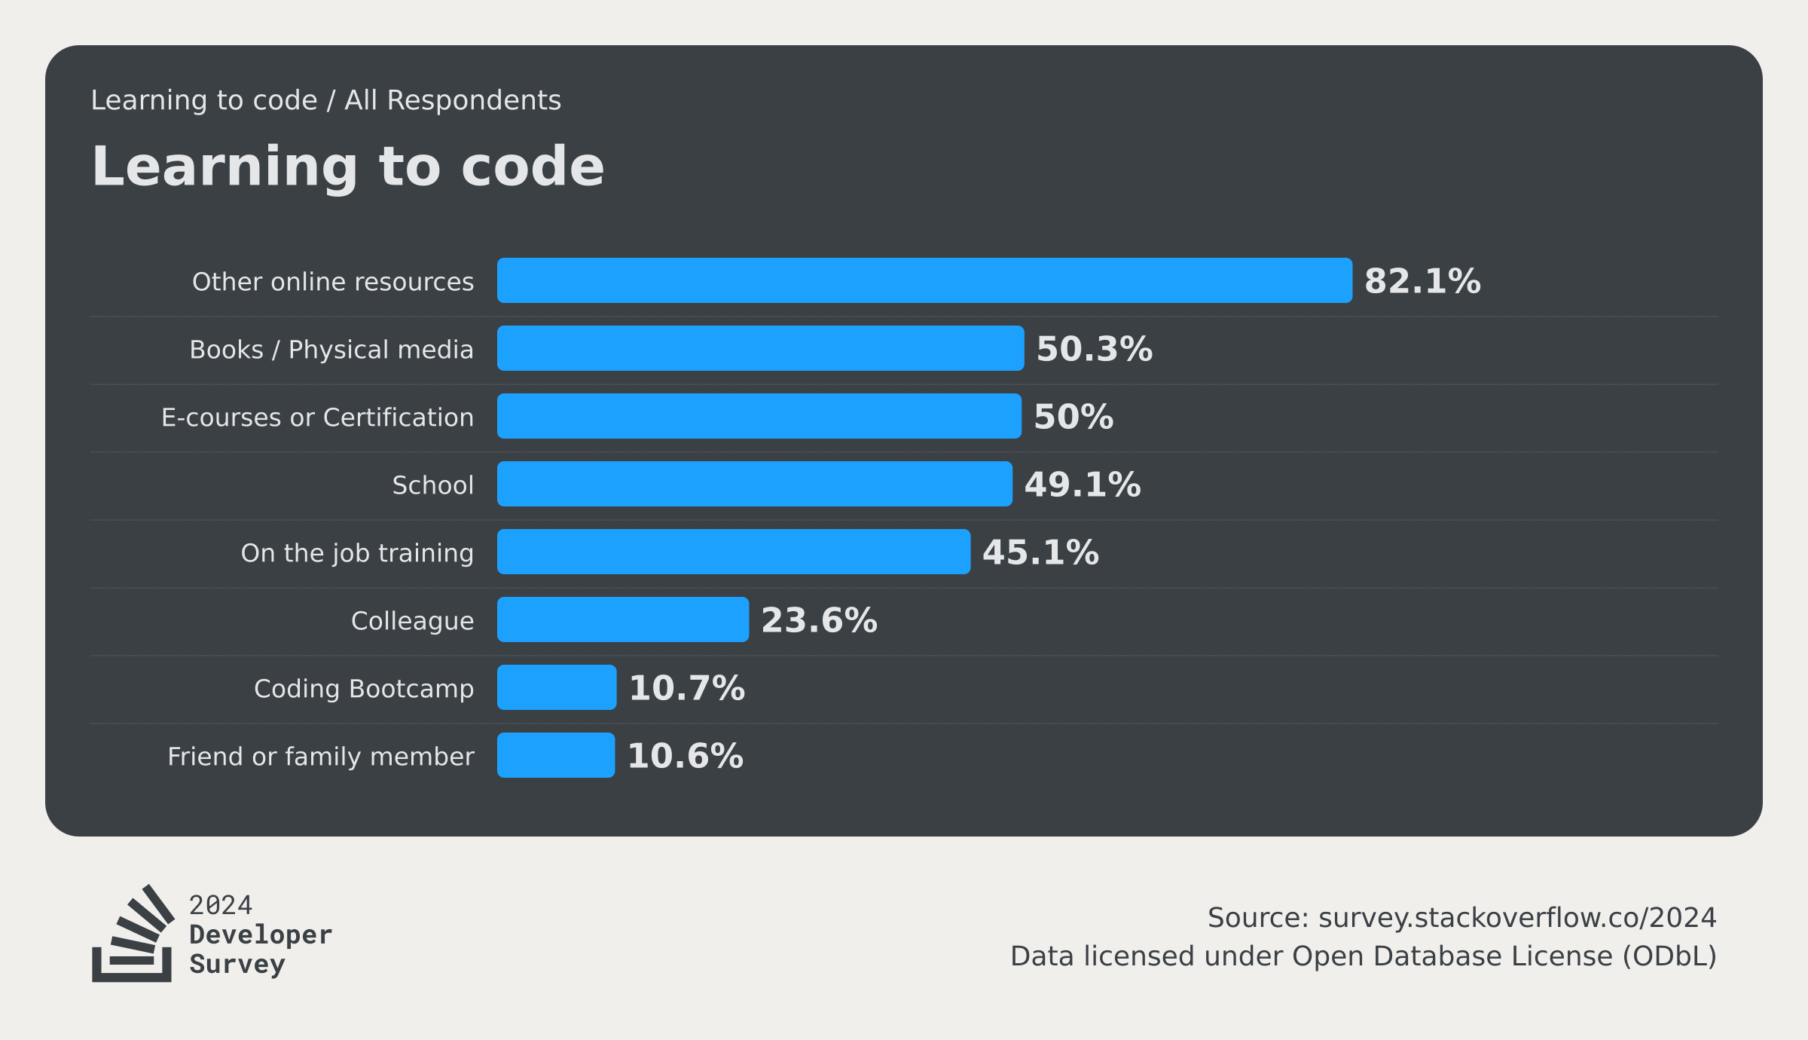
Task: Click the E-courses or Certification bar
Action: pyautogui.click(x=759, y=416)
